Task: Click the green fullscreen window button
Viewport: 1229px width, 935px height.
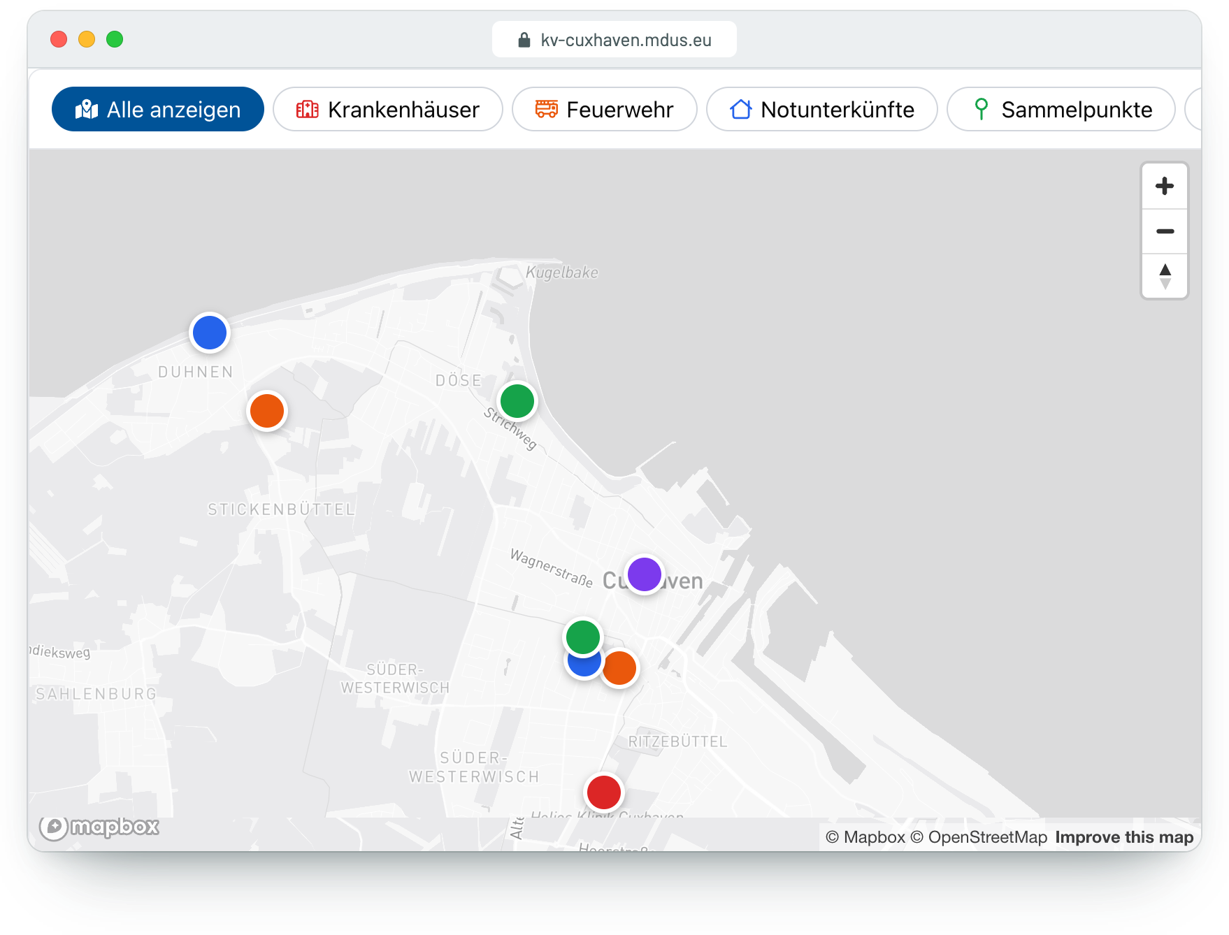Action: click(x=115, y=39)
